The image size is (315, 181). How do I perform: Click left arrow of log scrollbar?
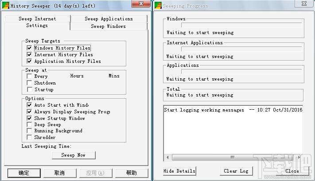tap(168, 157)
